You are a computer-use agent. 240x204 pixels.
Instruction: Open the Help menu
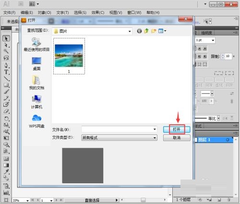click(x=153, y=12)
